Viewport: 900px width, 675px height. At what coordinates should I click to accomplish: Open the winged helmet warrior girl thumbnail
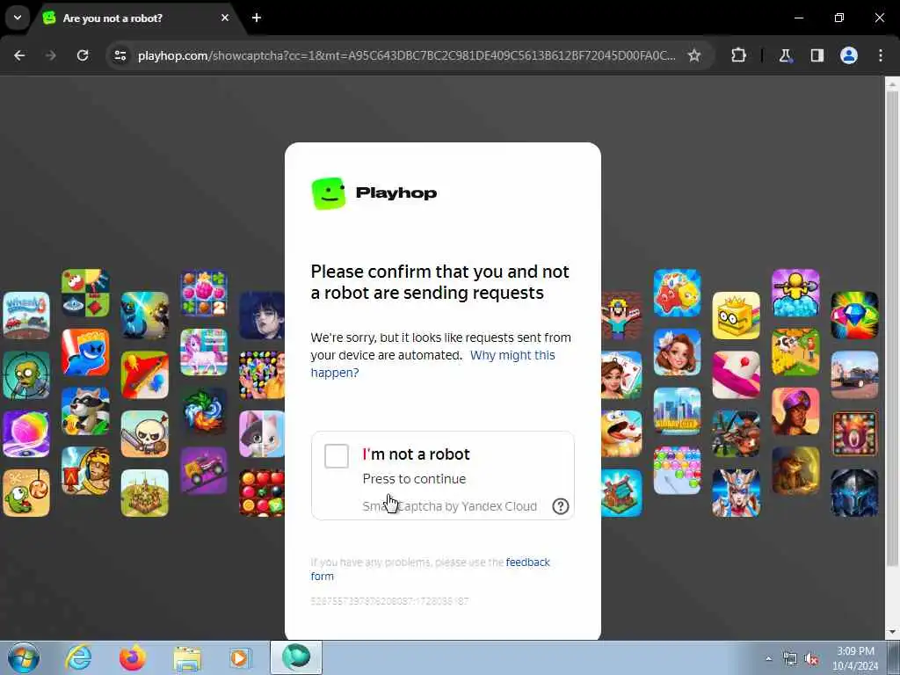click(736, 493)
